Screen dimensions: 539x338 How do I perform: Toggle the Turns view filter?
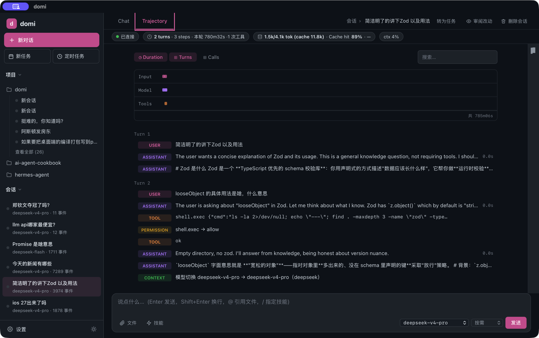point(183,57)
